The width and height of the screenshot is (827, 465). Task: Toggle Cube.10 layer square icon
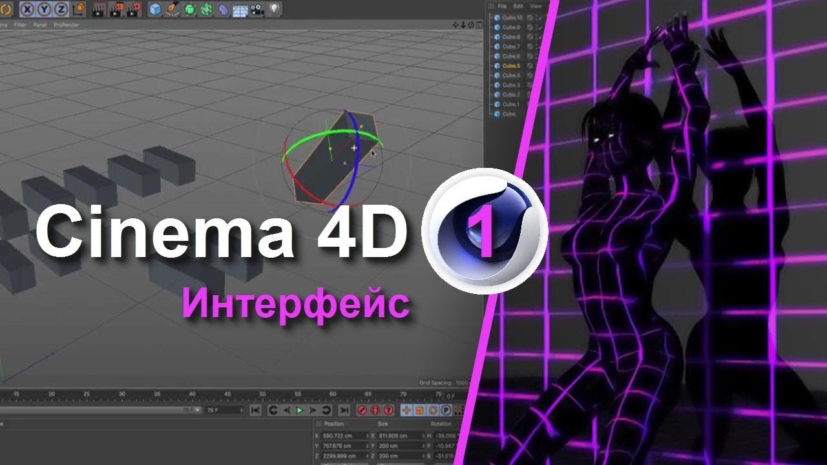(x=529, y=18)
